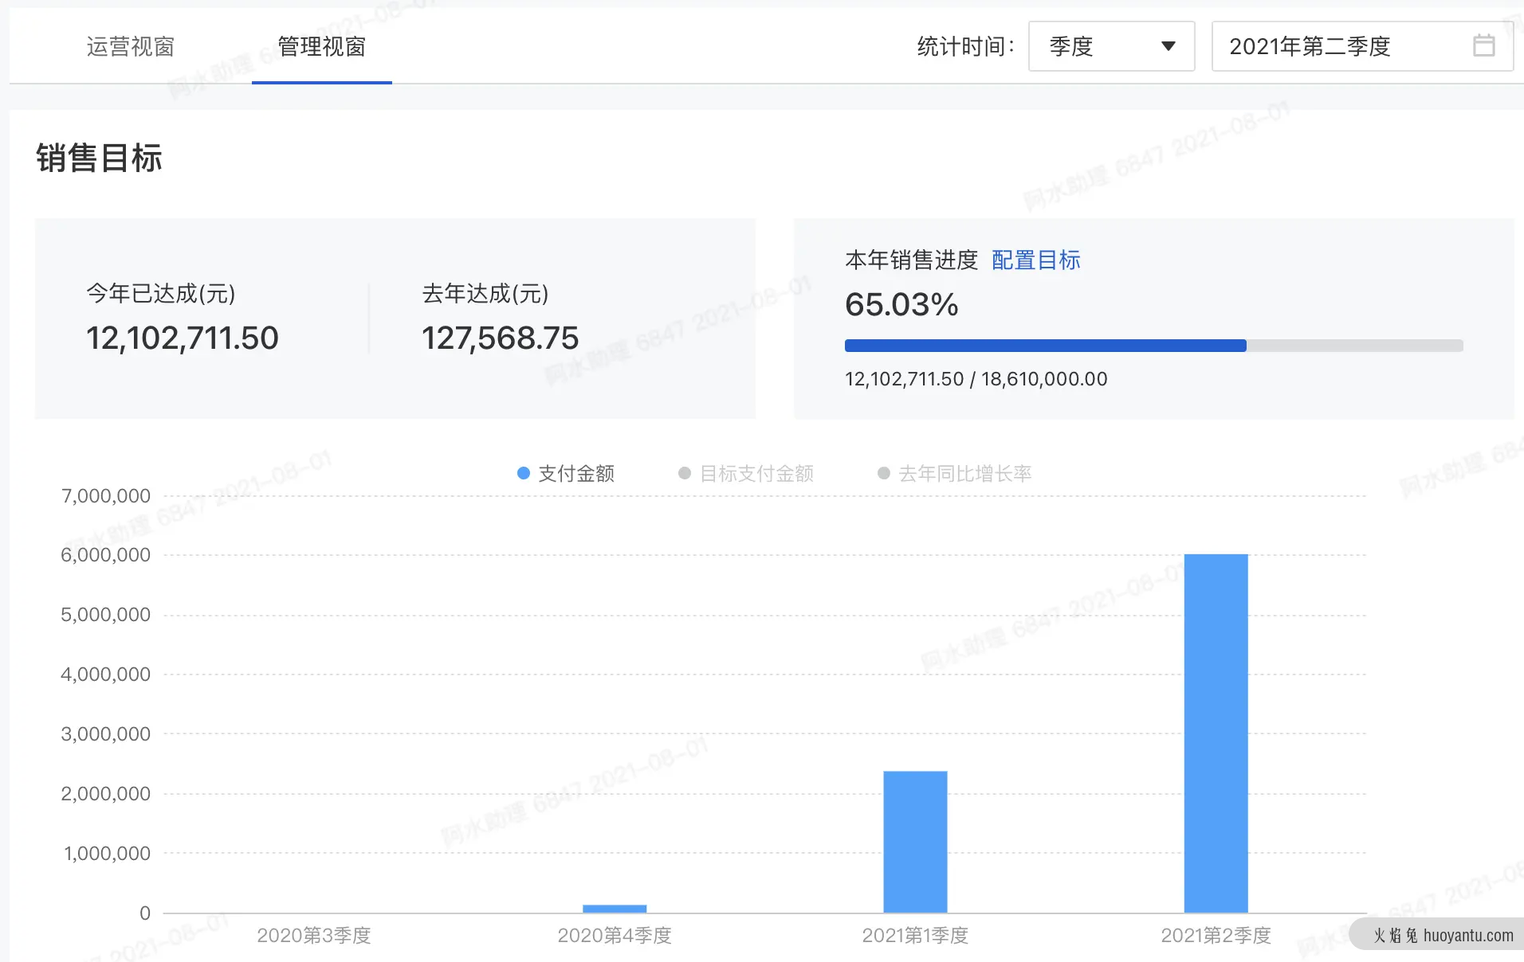Click the 2020第3季度 axis label

pyautogui.click(x=314, y=935)
